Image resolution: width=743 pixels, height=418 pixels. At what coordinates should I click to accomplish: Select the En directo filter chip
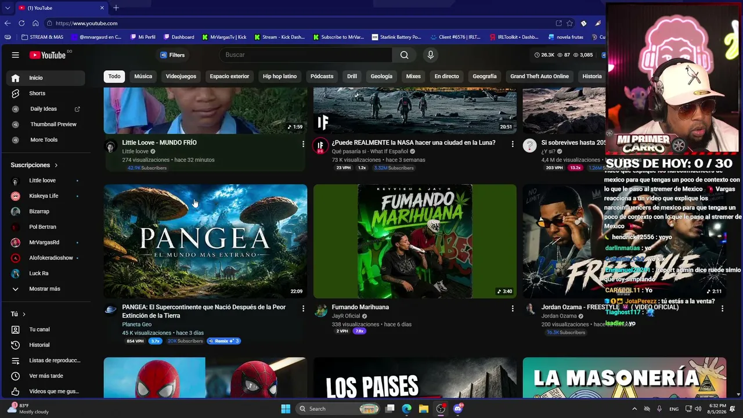click(446, 76)
